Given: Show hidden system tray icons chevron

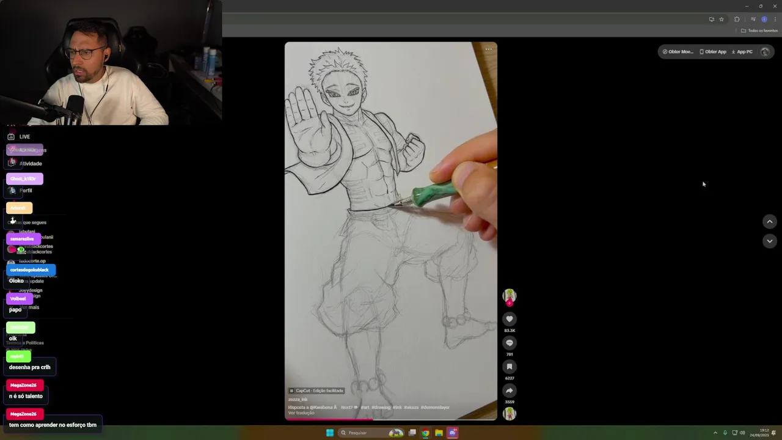Looking at the screenshot, I should [715, 433].
